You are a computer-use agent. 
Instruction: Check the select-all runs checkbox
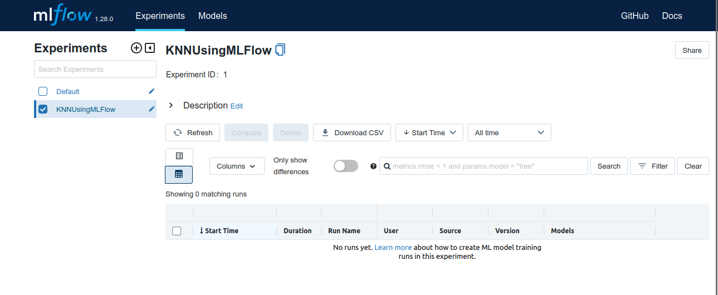point(177,231)
